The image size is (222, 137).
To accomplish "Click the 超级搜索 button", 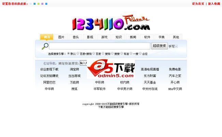I will [x=159, y=46].
